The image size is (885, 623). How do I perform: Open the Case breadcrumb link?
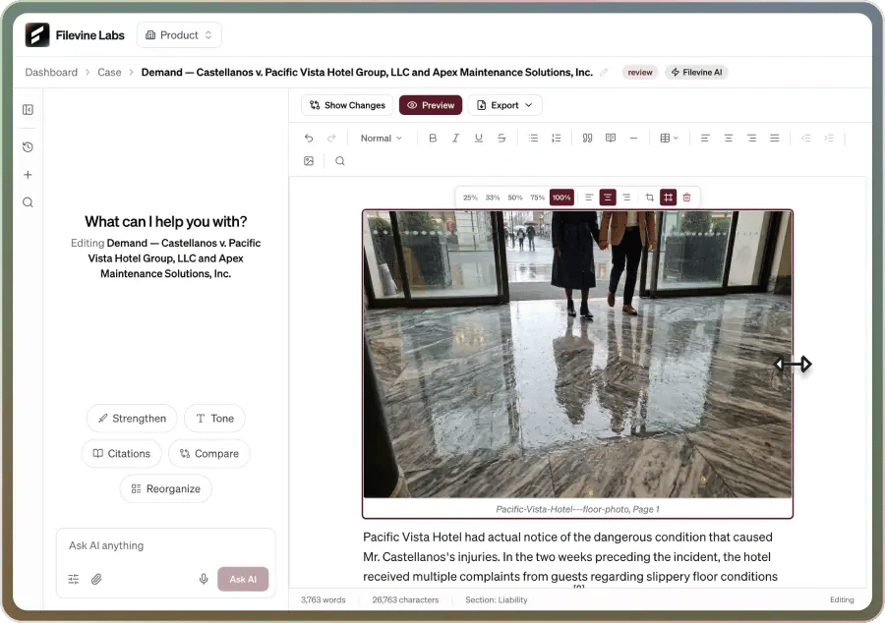[x=109, y=72]
